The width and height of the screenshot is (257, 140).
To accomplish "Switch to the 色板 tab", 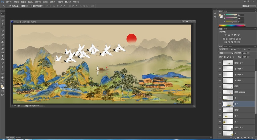I will pyautogui.click(x=226, y=11).
